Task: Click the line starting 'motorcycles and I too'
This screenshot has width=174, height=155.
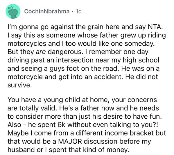Action: coord(81,44)
